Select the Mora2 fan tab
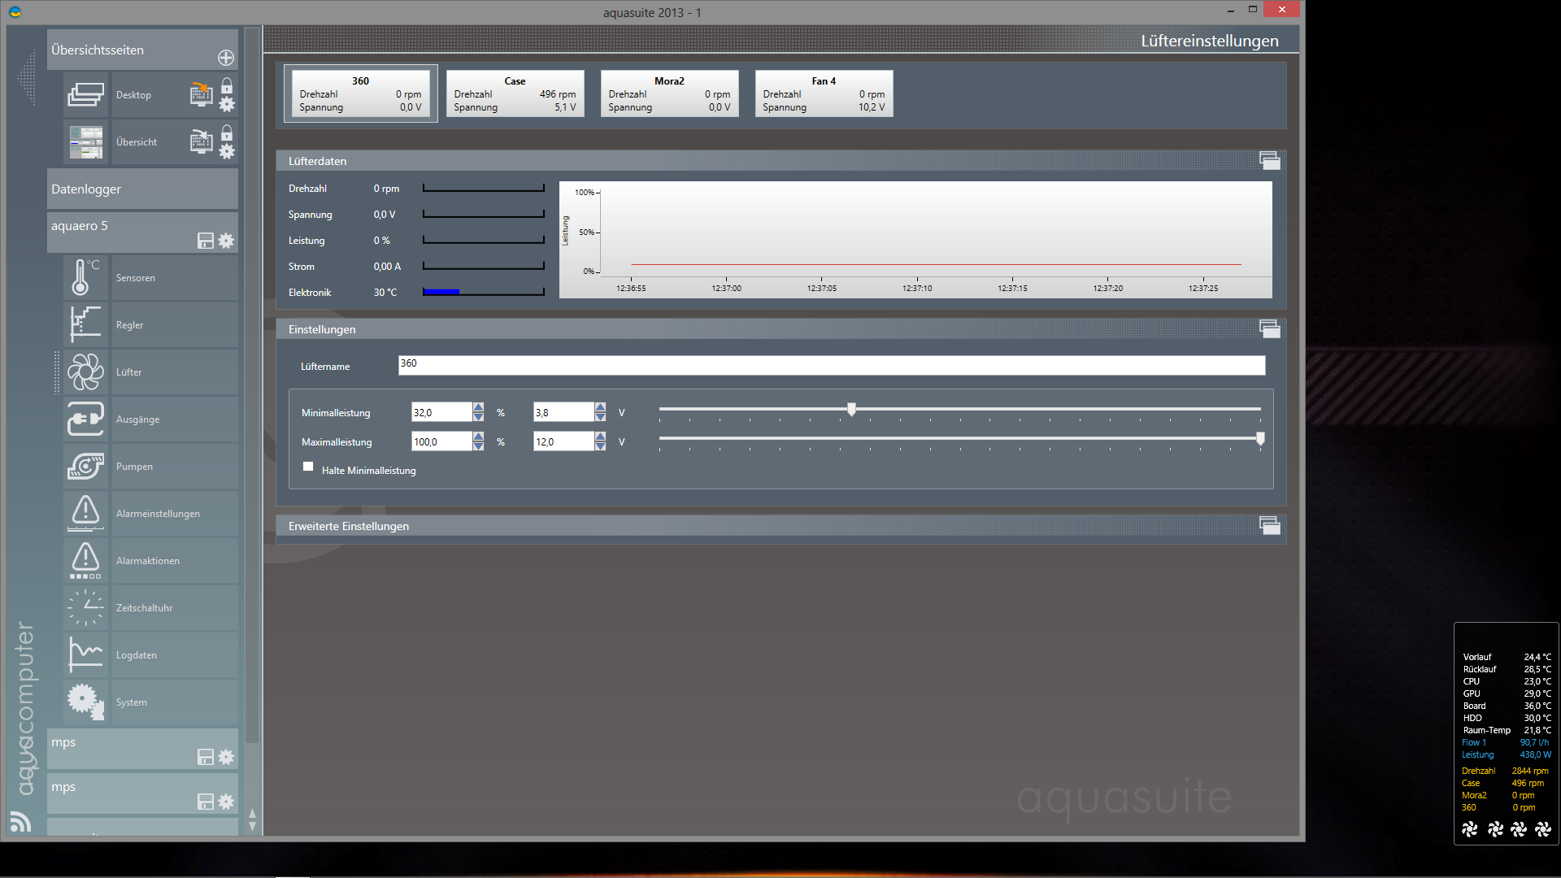The width and height of the screenshot is (1561, 878). (669, 93)
